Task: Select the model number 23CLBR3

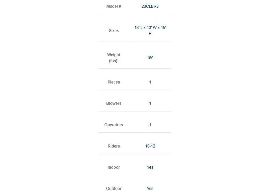Action: coord(150,6)
